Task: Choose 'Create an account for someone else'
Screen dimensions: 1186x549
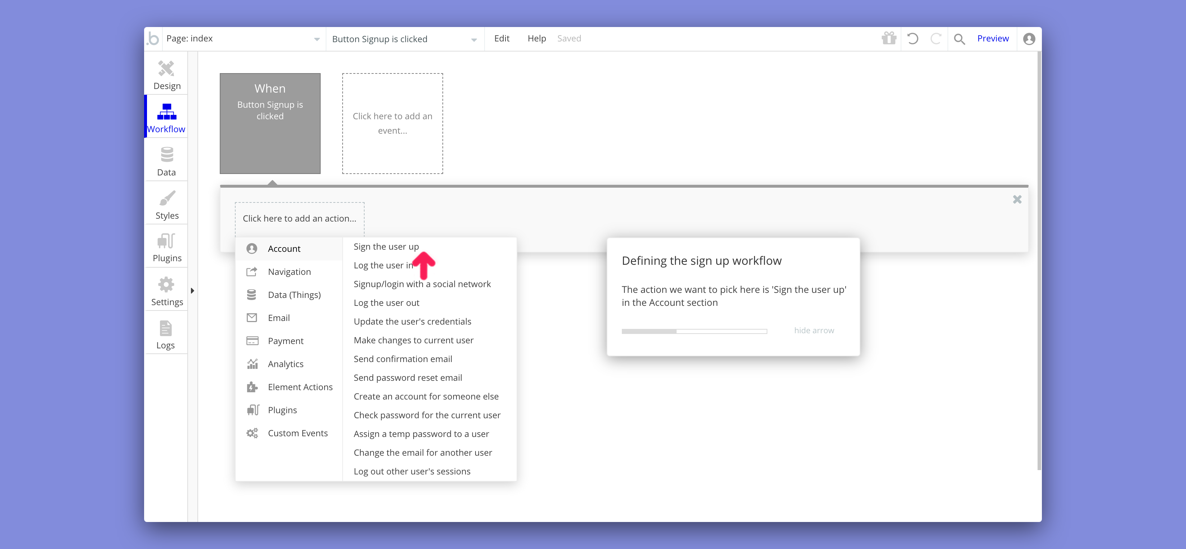Action: coord(426,397)
